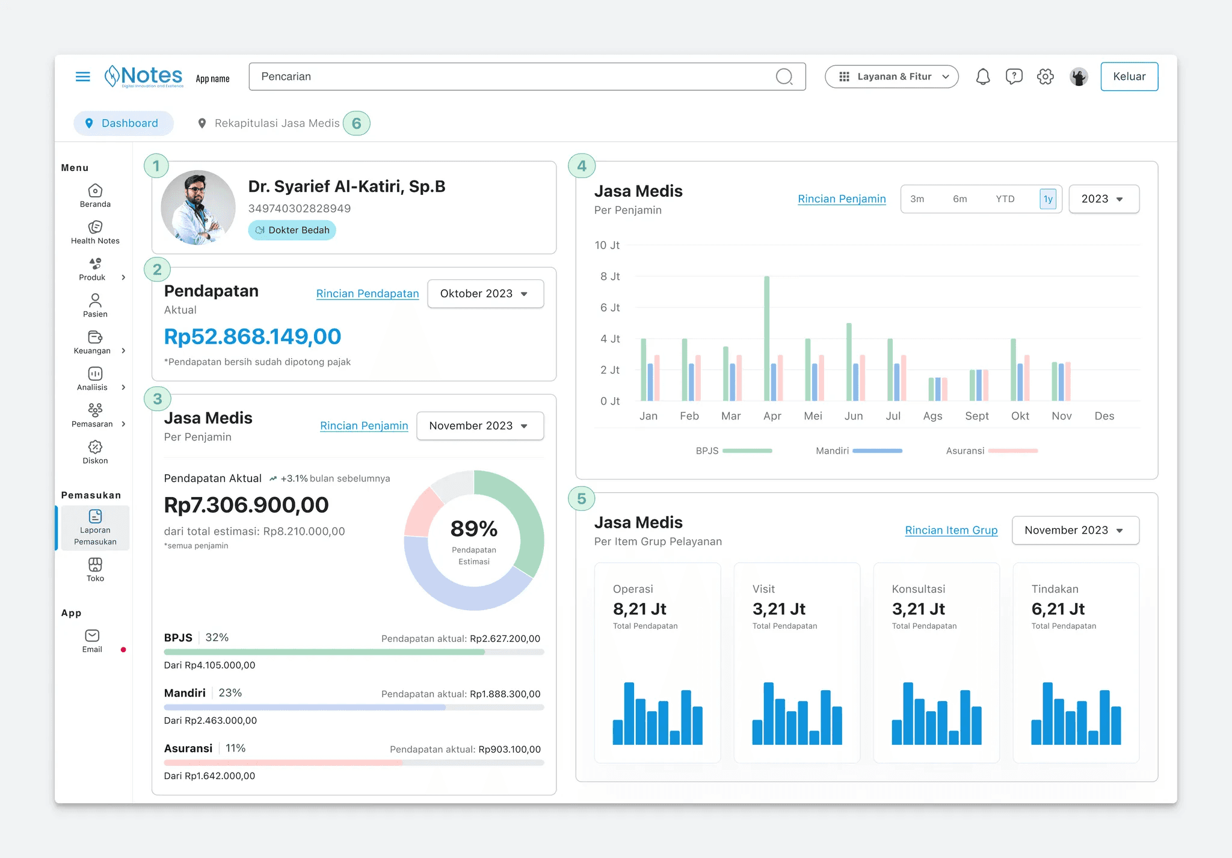Select the 3m time range
Screen dimensions: 1232x858
(917, 199)
